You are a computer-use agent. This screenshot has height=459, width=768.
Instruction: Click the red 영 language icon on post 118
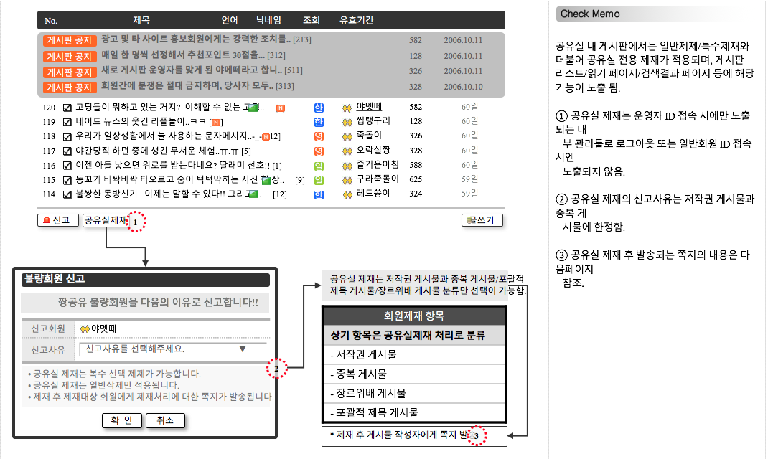pyautogui.click(x=318, y=135)
